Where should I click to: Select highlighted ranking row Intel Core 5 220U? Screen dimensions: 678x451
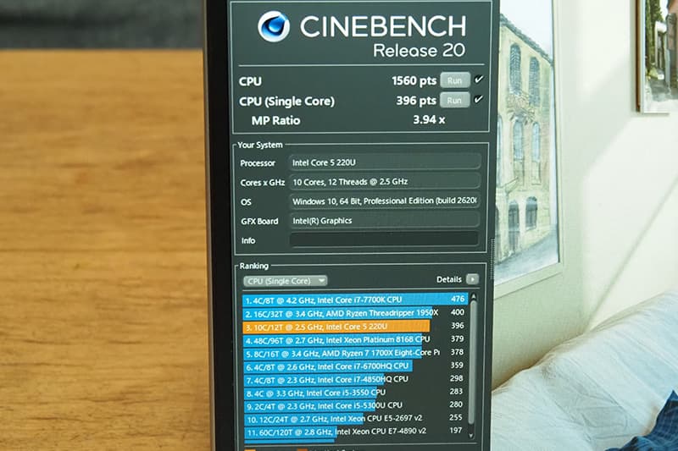pyautogui.click(x=354, y=327)
